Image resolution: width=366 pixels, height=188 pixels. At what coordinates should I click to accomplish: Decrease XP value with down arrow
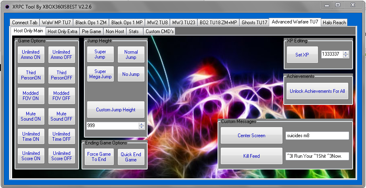coord(345,56)
